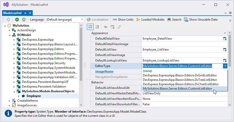Choose CustomListEditor in the dropdown list
This screenshot has height=122, width=234.
click(185, 89)
